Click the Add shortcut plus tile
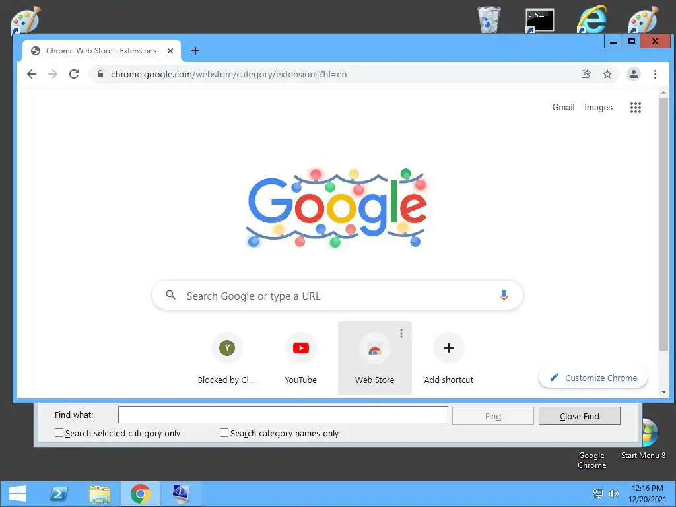 (x=448, y=358)
